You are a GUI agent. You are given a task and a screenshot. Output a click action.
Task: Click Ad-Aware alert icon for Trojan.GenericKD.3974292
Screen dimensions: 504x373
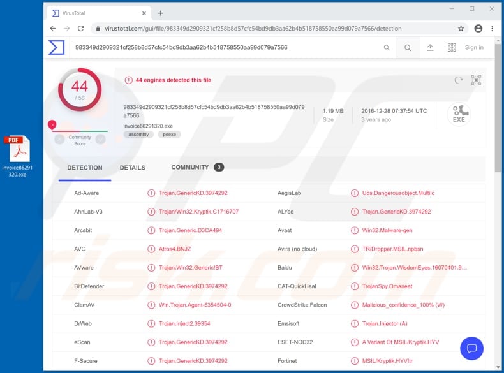151,193
